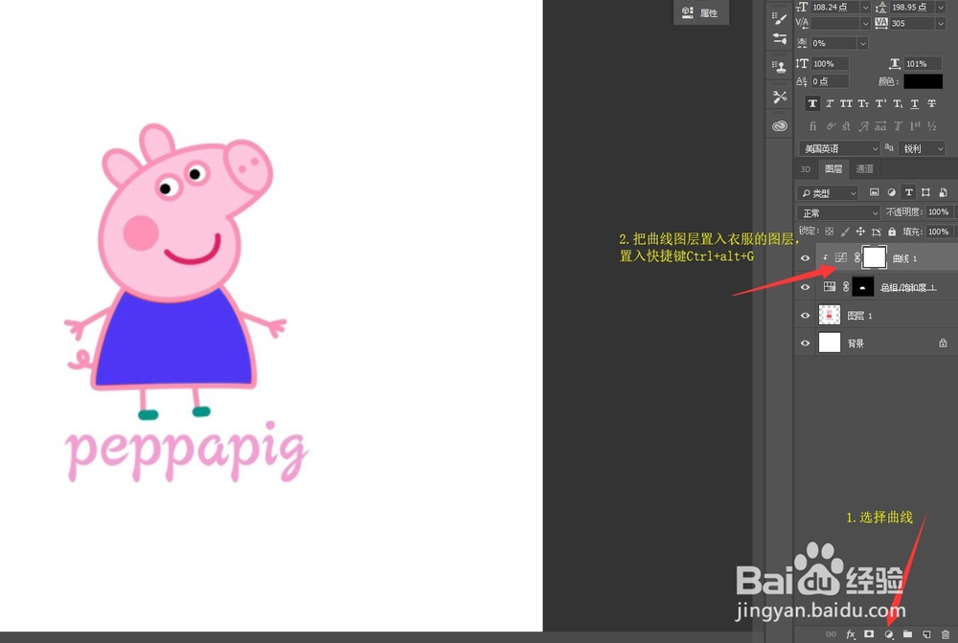Click the 背景 layer lock icon
Image resolution: width=958 pixels, height=643 pixels.
click(x=943, y=344)
